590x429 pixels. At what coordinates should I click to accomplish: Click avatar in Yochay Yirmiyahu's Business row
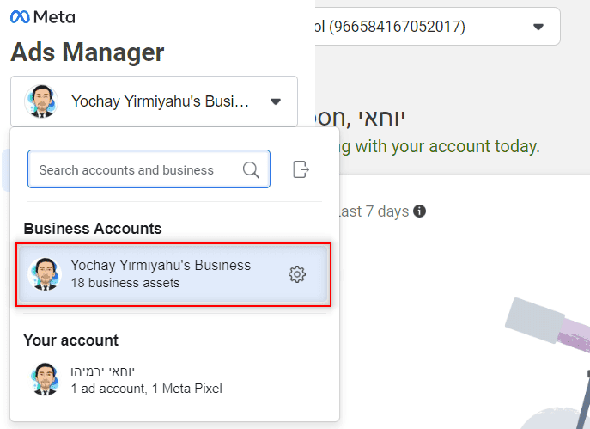45,274
